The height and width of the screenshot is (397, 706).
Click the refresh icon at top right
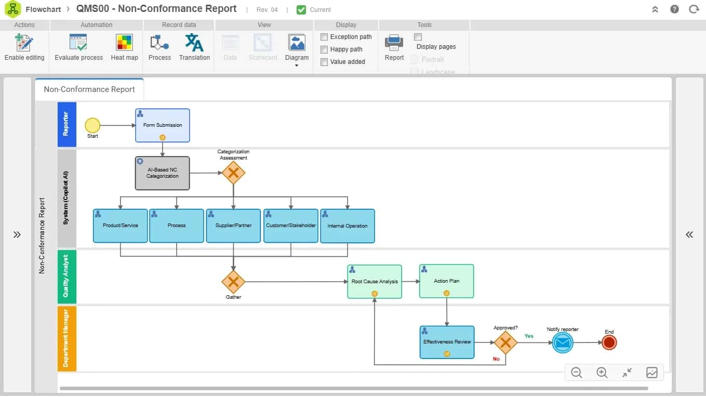[694, 9]
